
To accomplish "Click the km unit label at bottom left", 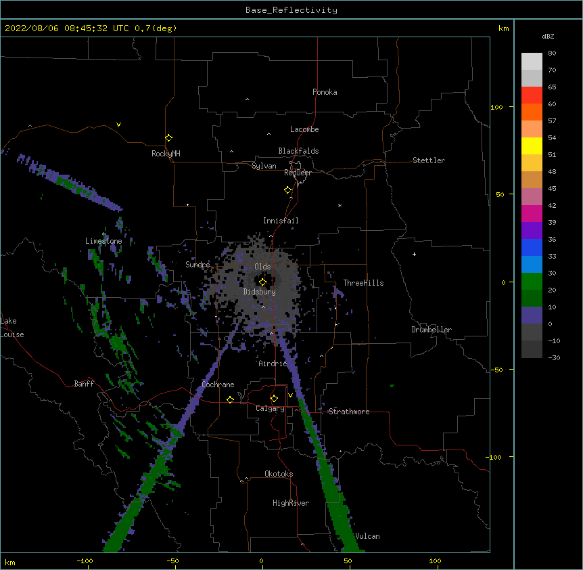I will tap(10, 563).
